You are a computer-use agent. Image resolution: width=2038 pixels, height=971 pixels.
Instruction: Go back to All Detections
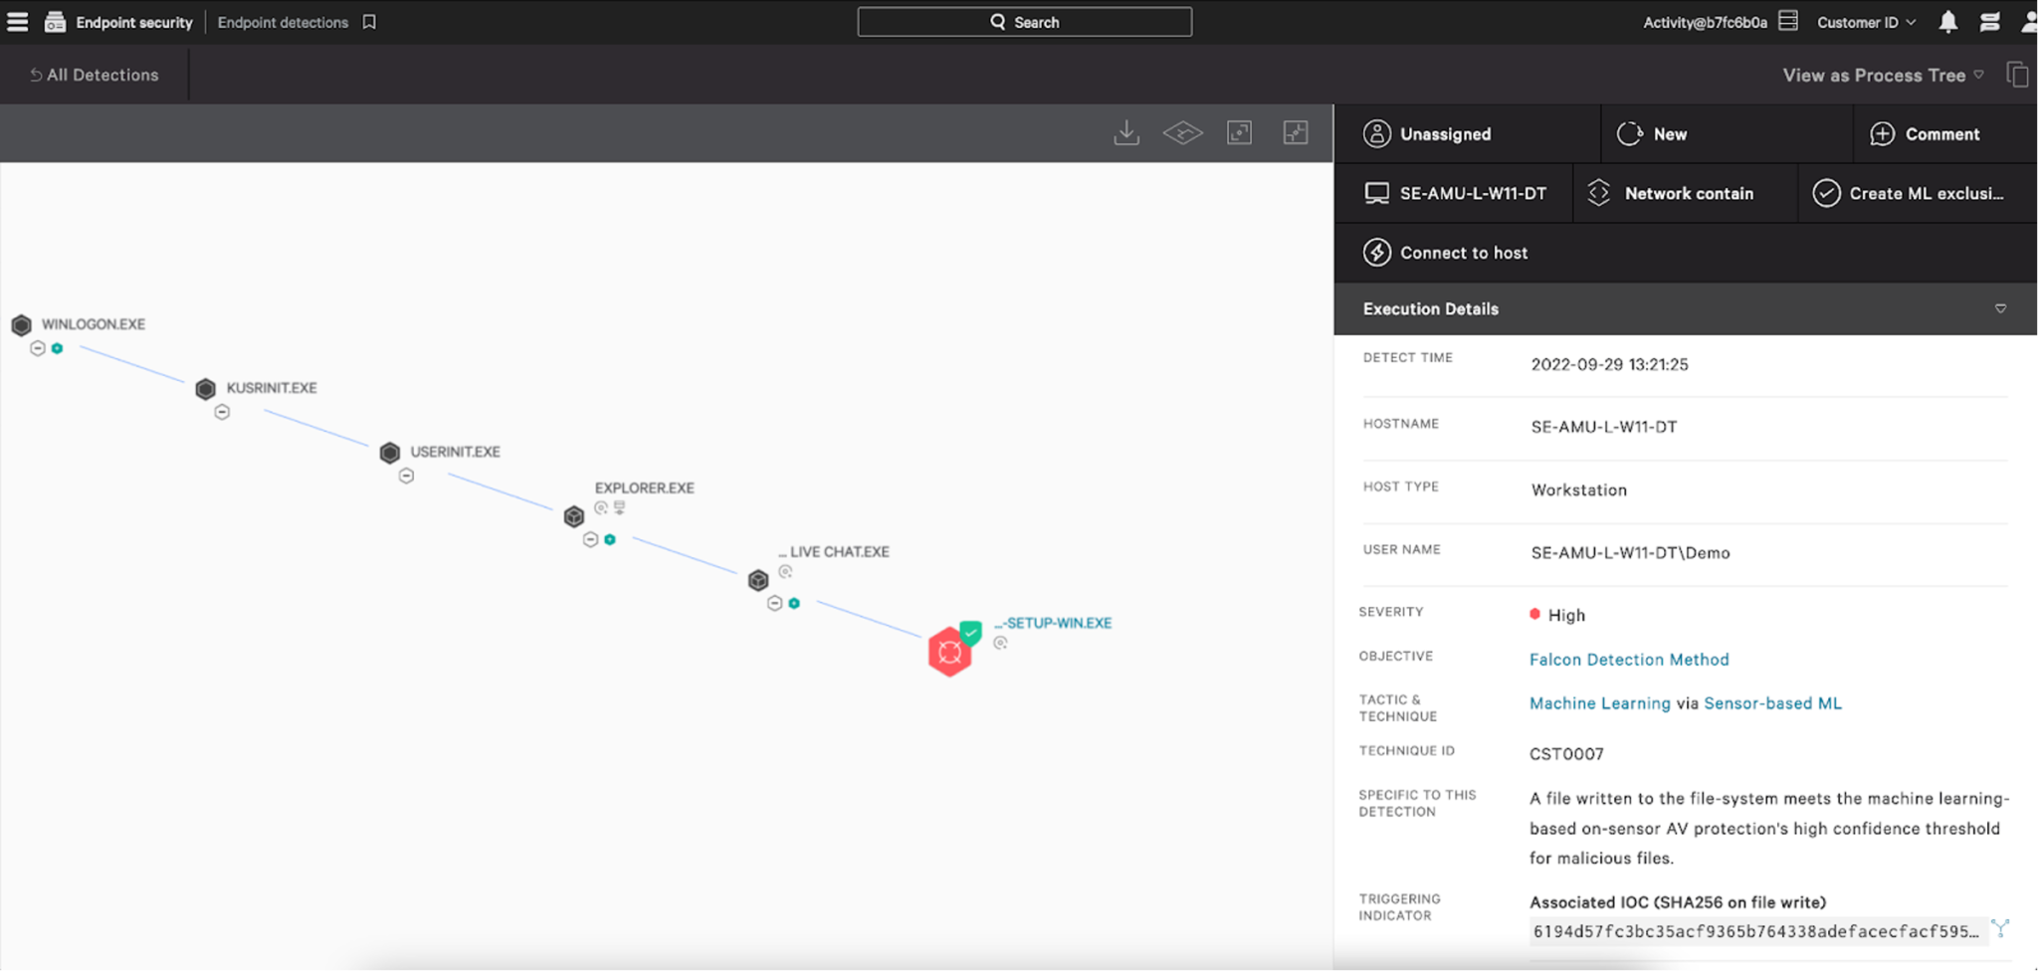93,75
